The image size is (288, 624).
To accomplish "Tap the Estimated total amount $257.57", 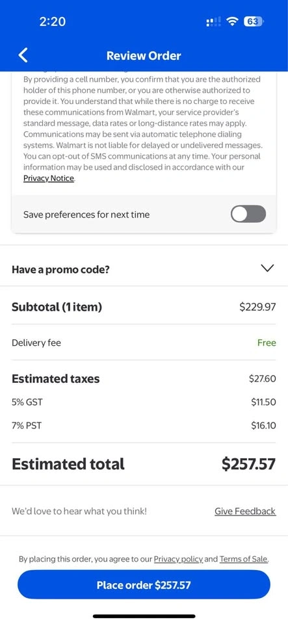I will tap(248, 464).
